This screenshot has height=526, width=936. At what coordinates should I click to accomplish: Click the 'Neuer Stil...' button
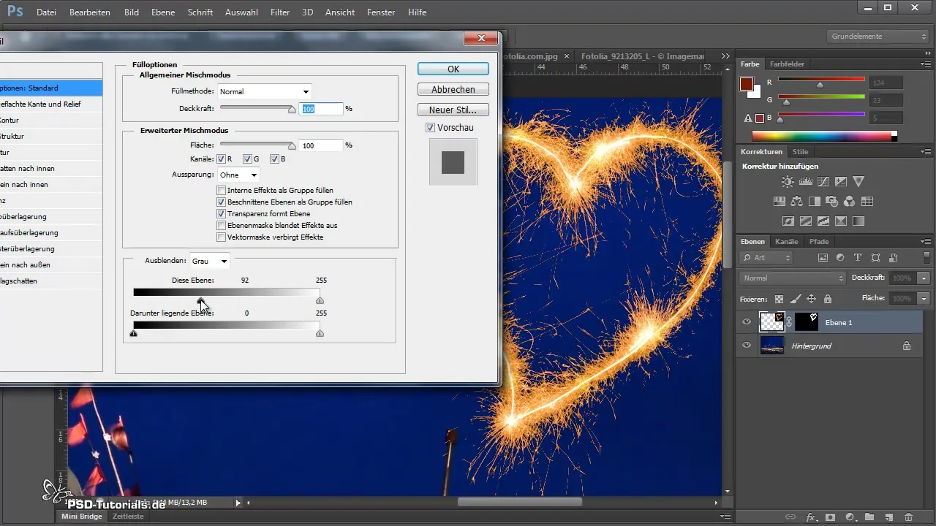[x=453, y=110]
